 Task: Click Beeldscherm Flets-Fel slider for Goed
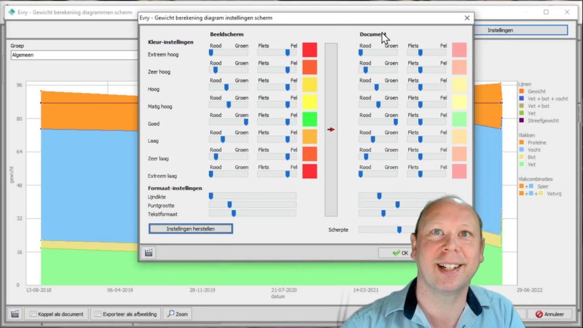(x=277, y=122)
